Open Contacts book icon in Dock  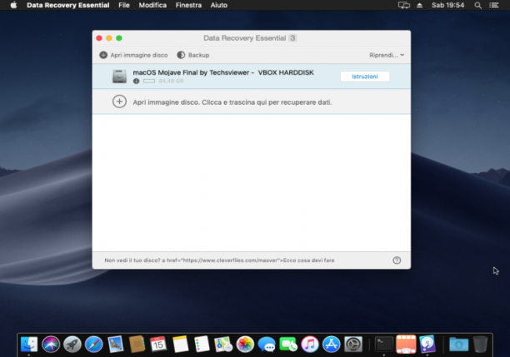(x=137, y=344)
